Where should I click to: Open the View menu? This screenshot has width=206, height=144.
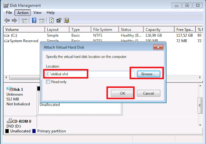click(x=37, y=13)
